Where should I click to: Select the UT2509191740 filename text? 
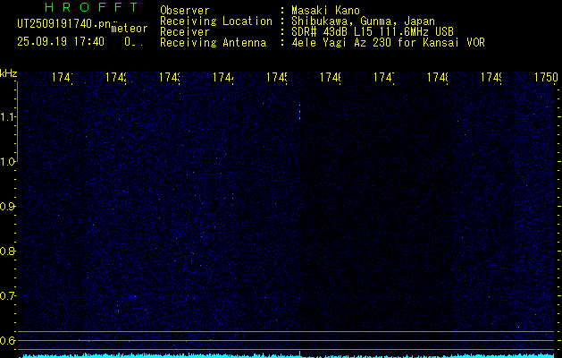63,24
